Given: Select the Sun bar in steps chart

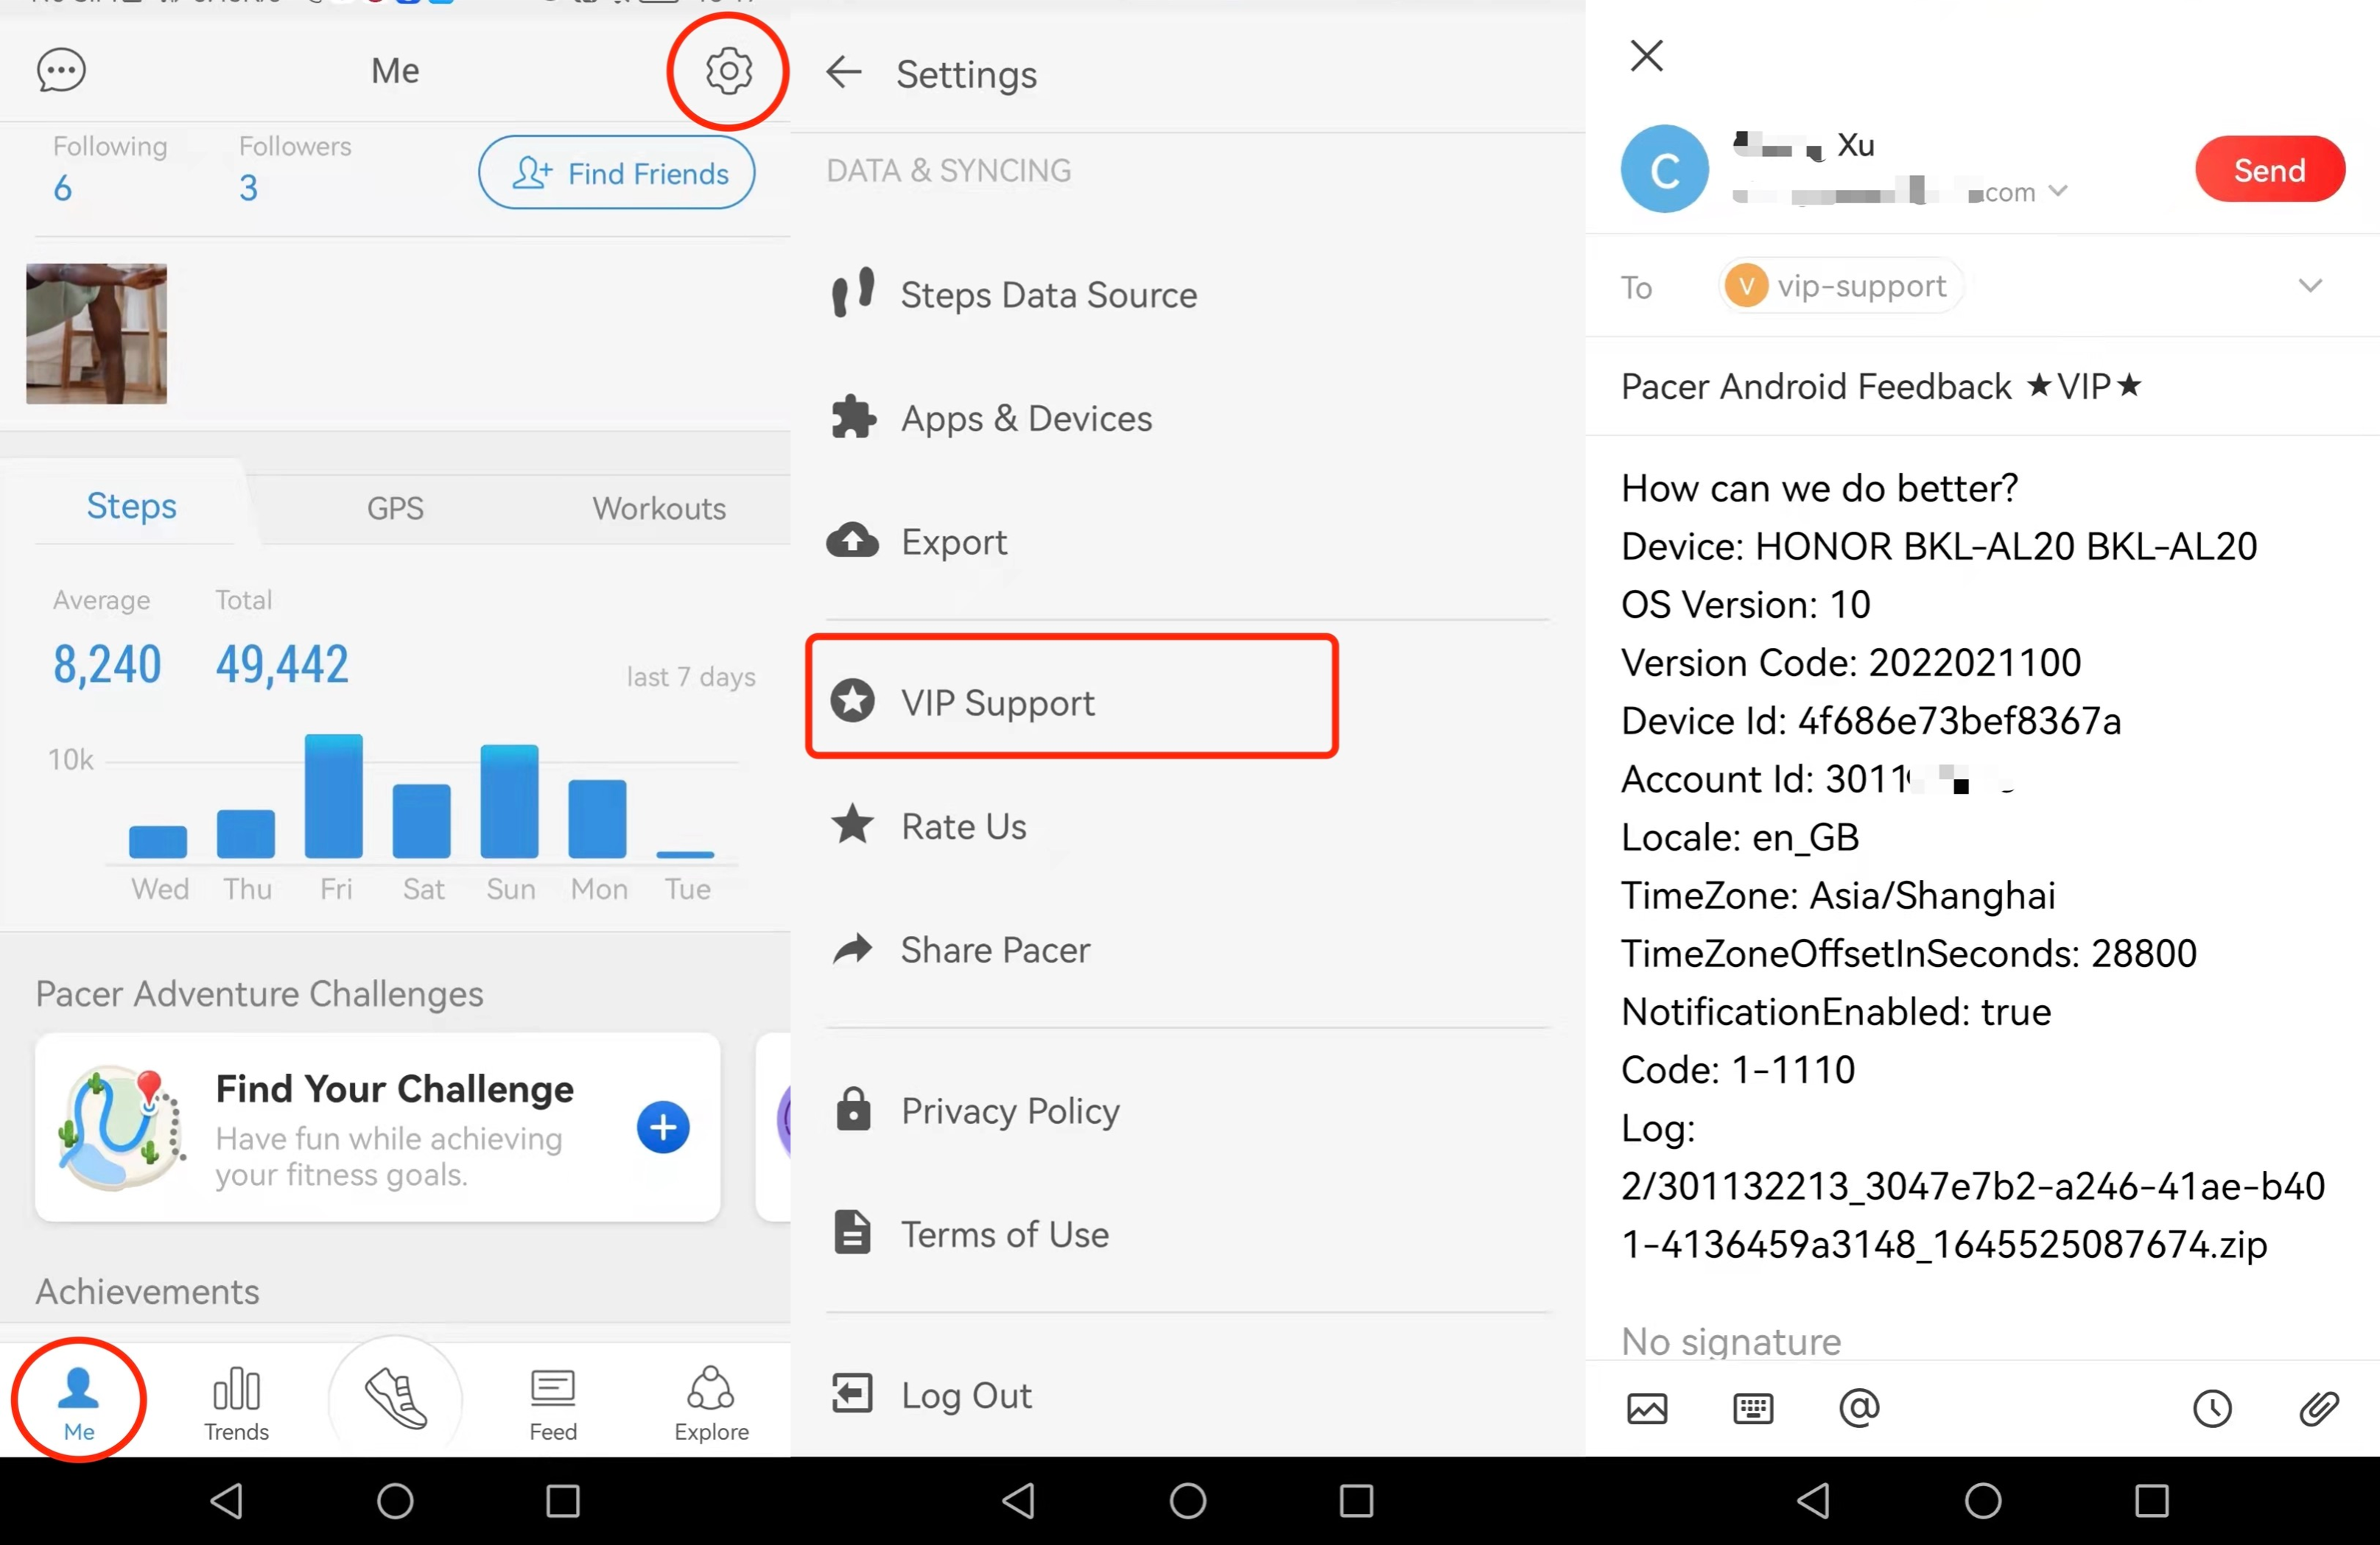Looking at the screenshot, I should coord(510,801).
